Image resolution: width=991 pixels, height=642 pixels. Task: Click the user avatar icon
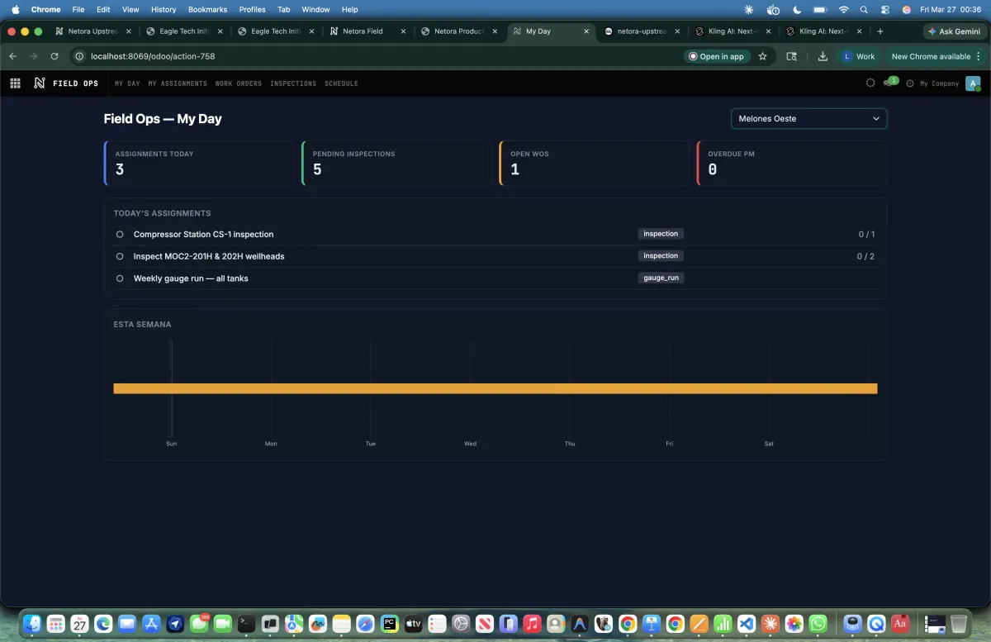tap(973, 83)
